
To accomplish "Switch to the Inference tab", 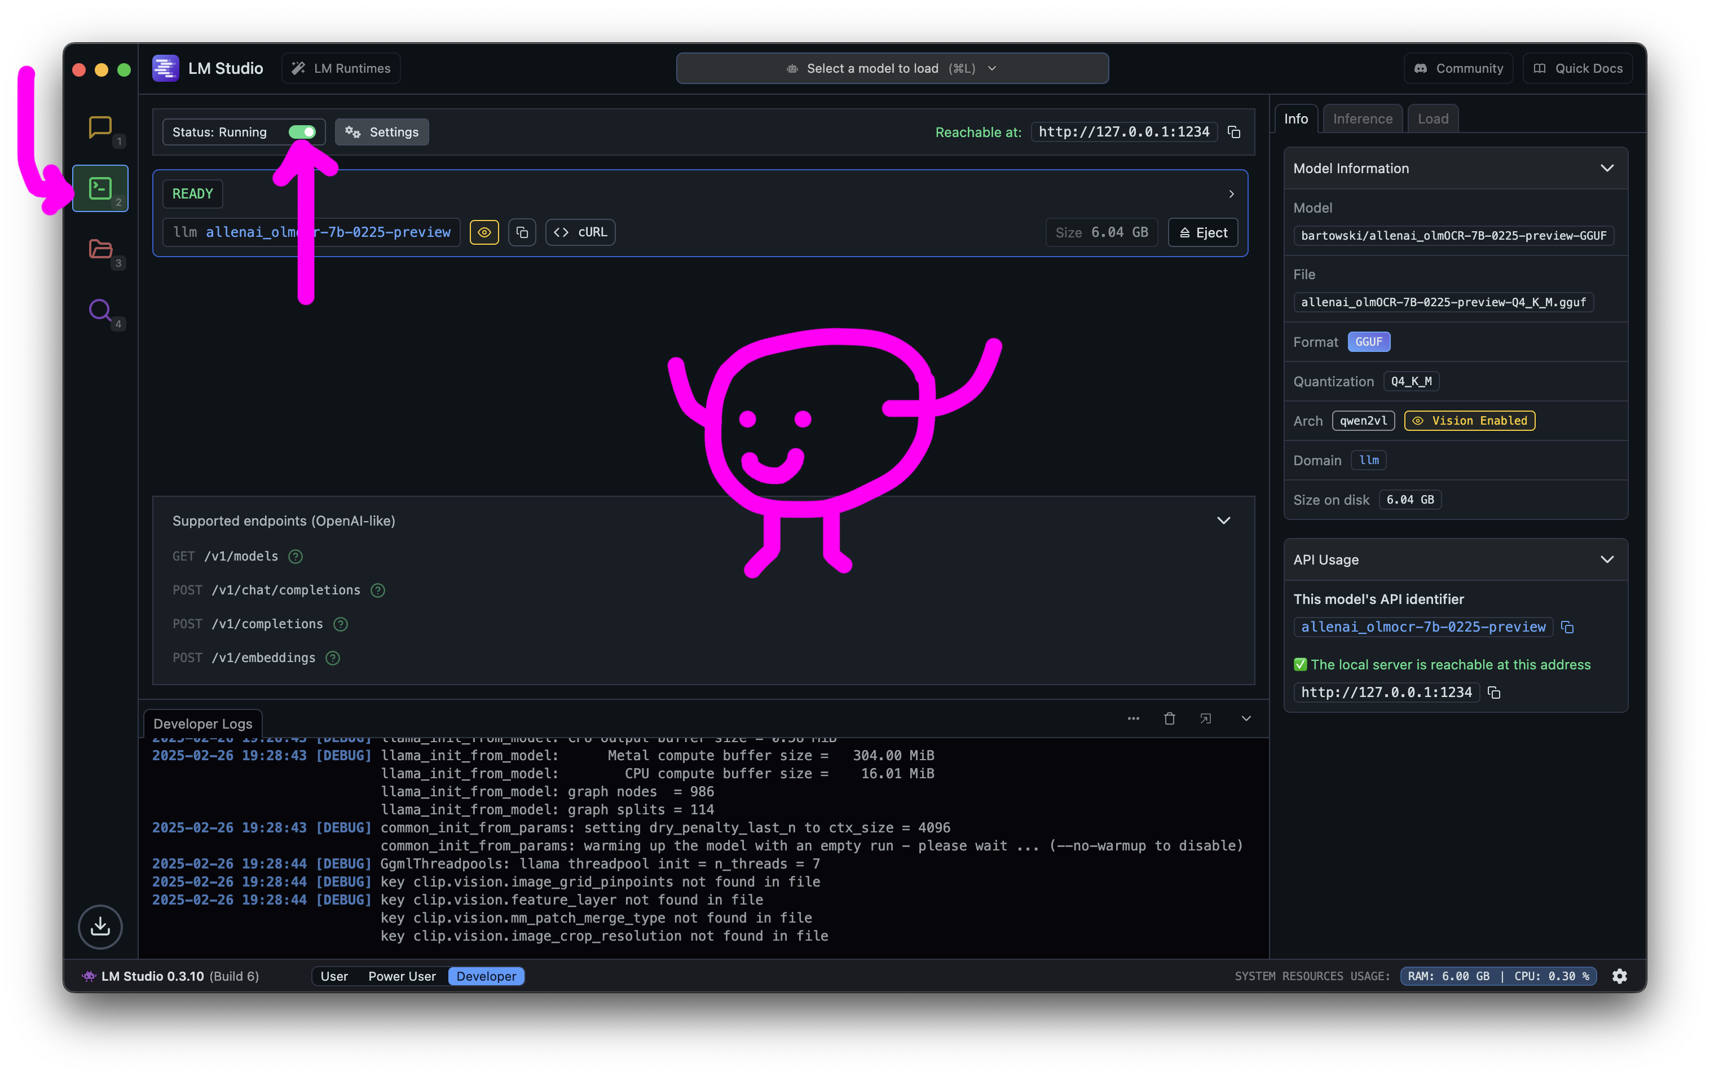I will click(x=1363, y=118).
